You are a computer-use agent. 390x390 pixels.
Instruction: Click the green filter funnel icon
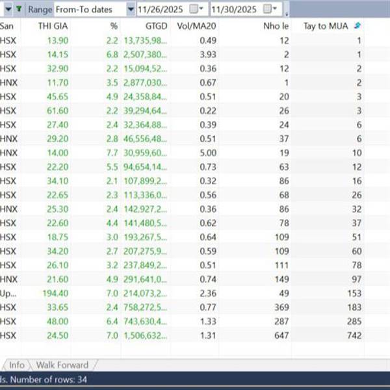pyautogui.click(x=18, y=10)
